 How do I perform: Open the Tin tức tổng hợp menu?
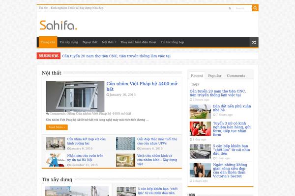(173, 42)
